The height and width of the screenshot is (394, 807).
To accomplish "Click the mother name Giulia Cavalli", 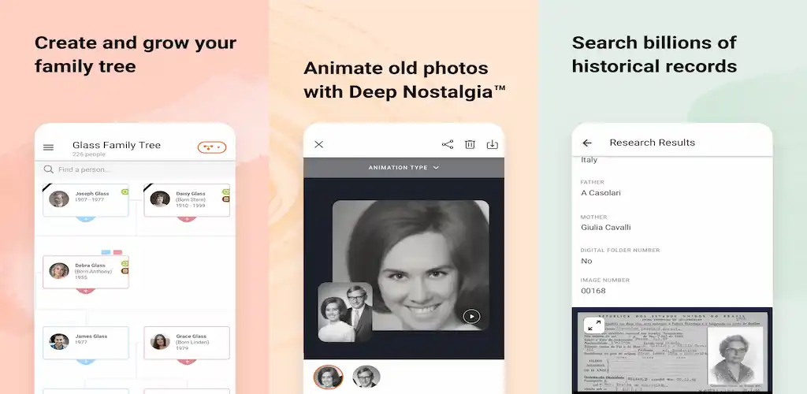I will click(606, 228).
